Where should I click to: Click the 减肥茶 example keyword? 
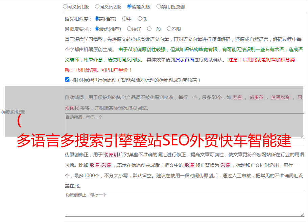[256, 97]
